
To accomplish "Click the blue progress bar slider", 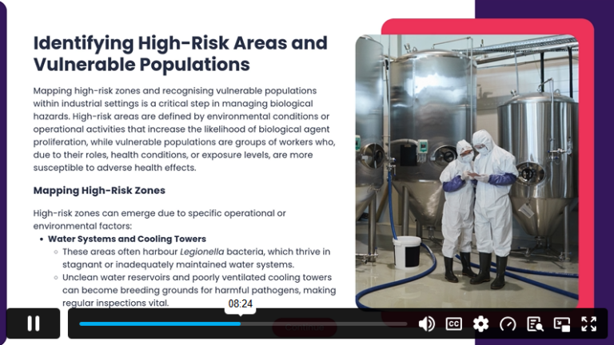I will (243, 324).
